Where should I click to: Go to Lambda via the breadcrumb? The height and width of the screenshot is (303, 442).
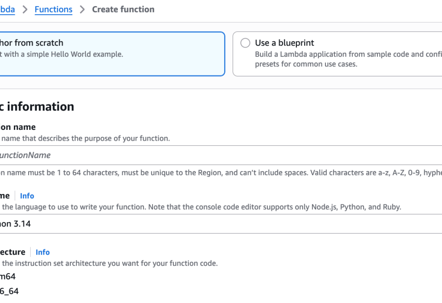pyautogui.click(x=7, y=10)
